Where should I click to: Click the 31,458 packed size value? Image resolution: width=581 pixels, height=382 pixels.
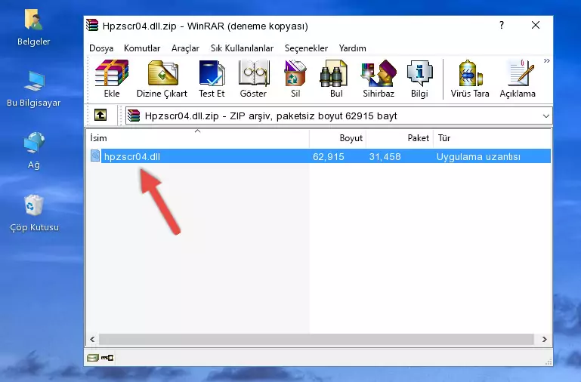pos(385,156)
